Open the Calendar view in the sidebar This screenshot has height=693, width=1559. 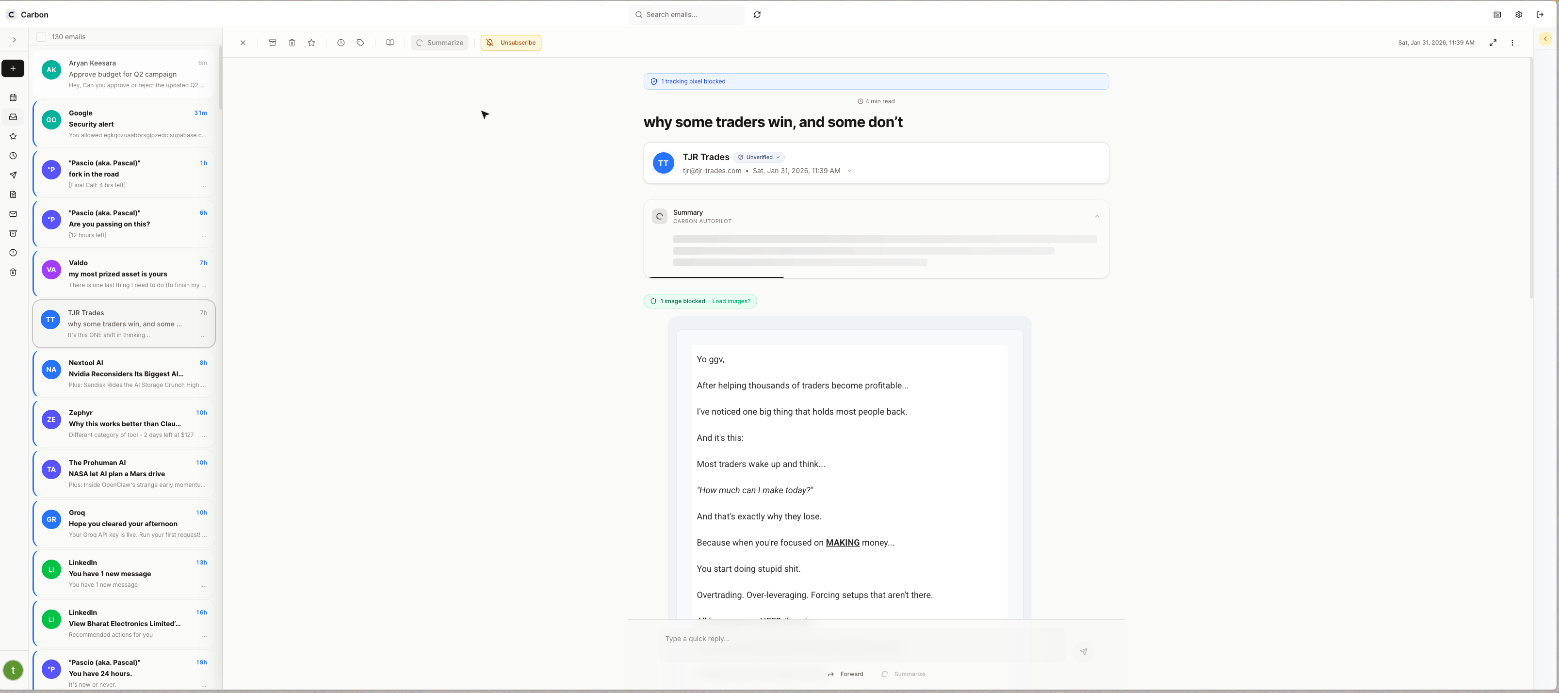pos(13,97)
